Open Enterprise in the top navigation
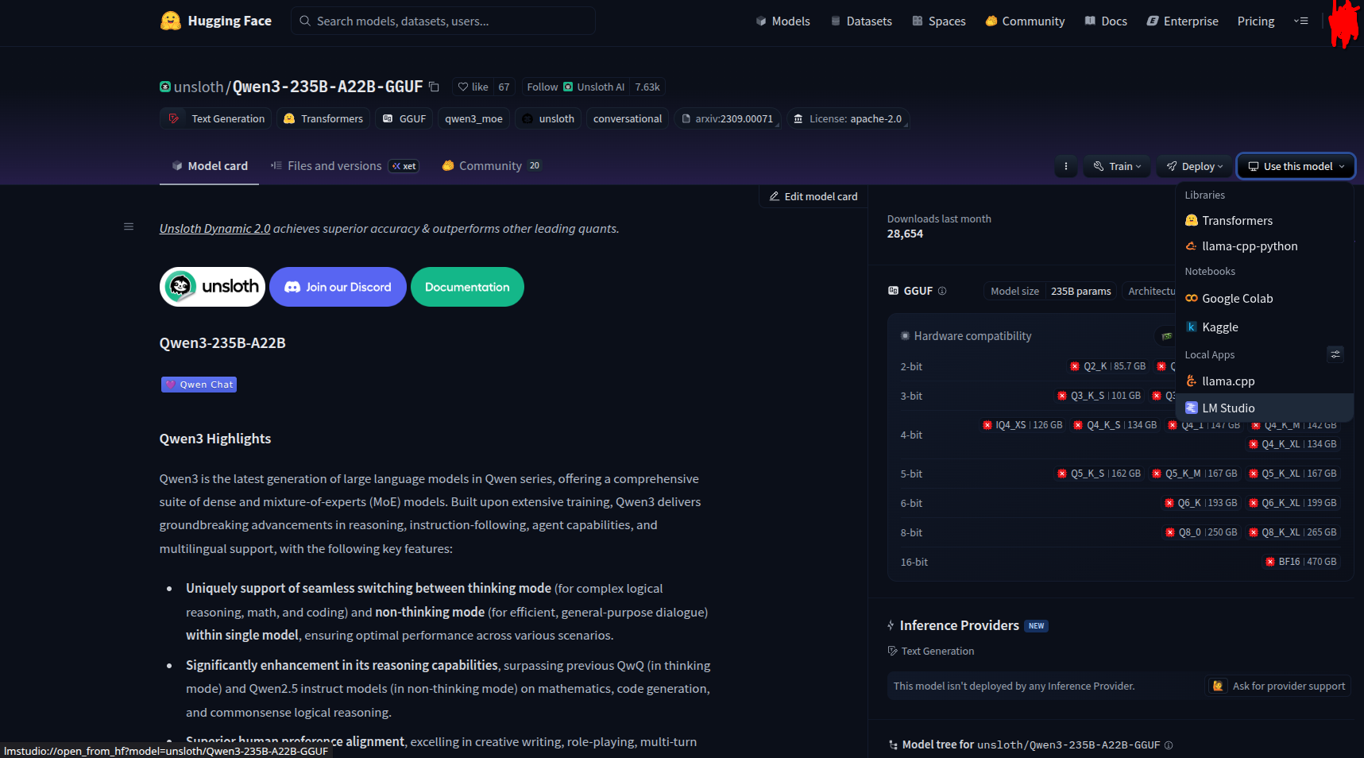This screenshot has height=758, width=1364. click(1182, 21)
